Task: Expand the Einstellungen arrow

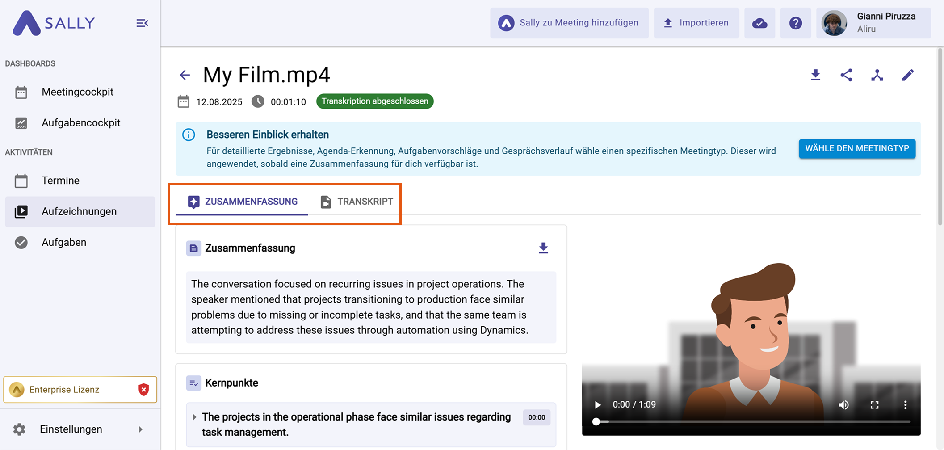Action: click(x=141, y=429)
